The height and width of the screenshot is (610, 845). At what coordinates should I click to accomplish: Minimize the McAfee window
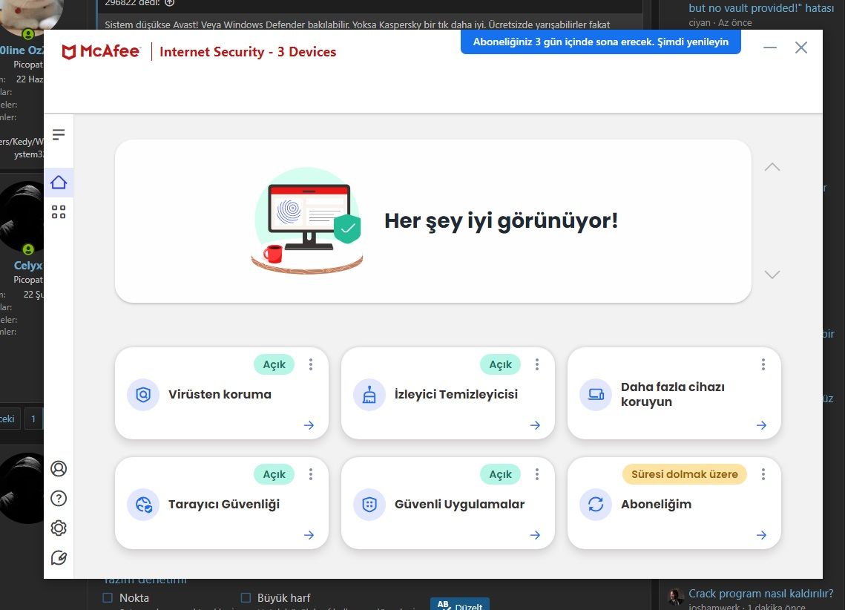(770, 47)
